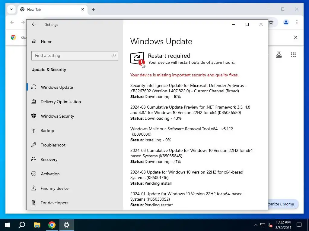Click the KB5035845 Cumulative Update entry
The height and width of the screenshot is (231, 309).
[x=192, y=156]
